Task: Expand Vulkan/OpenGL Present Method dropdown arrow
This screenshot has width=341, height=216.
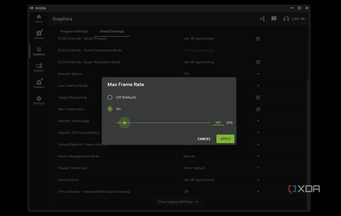Action: (x=258, y=144)
